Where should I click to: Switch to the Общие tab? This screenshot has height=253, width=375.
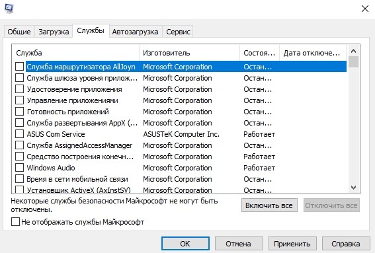click(x=19, y=32)
